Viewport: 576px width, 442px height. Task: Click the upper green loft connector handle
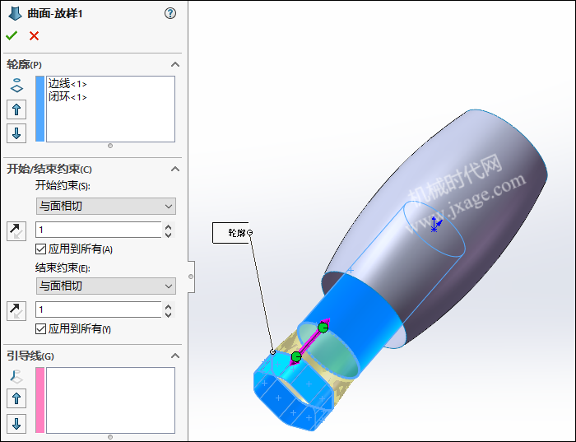(323, 328)
